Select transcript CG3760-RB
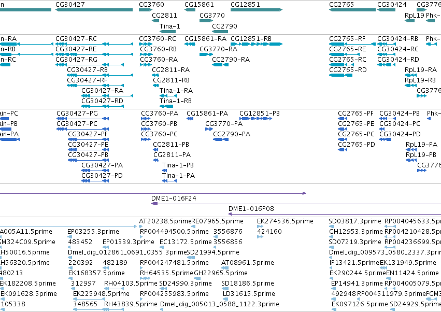Viewport: 441px width, 312px height. point(146,54)
